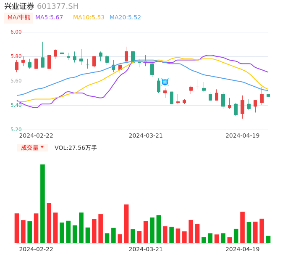This screenshot has width=288, height=255.
Task: Click the 2024-03-21 date label under candlestick chart
Action: (x=146, y=135)
